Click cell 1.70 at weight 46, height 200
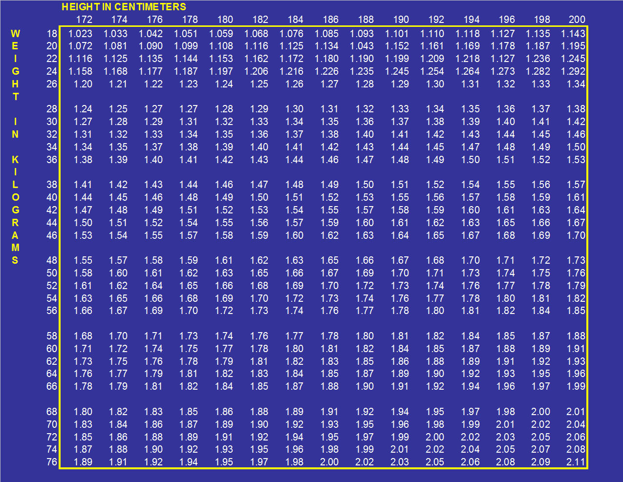This screenshot has height=482, width=623. [x=576, y=235]
